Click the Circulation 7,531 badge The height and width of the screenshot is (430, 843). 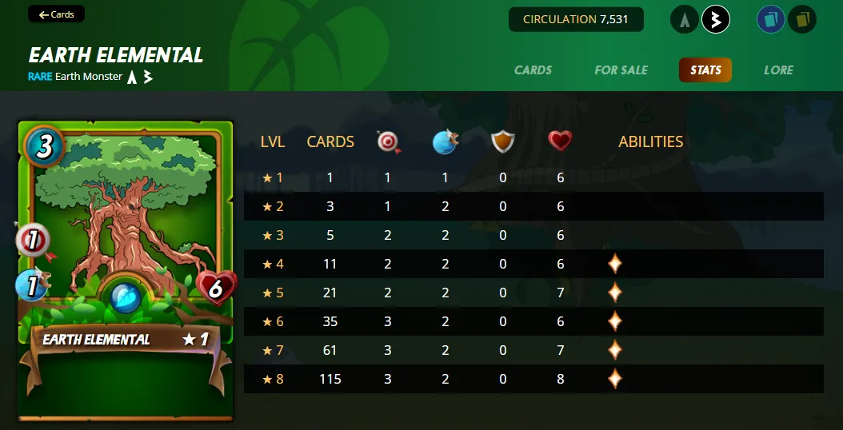click(x=576, y=19)
